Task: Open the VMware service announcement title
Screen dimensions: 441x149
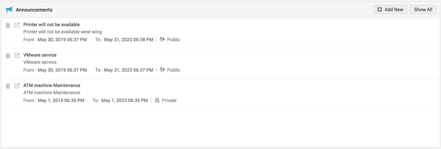Action: click(40, 55)
